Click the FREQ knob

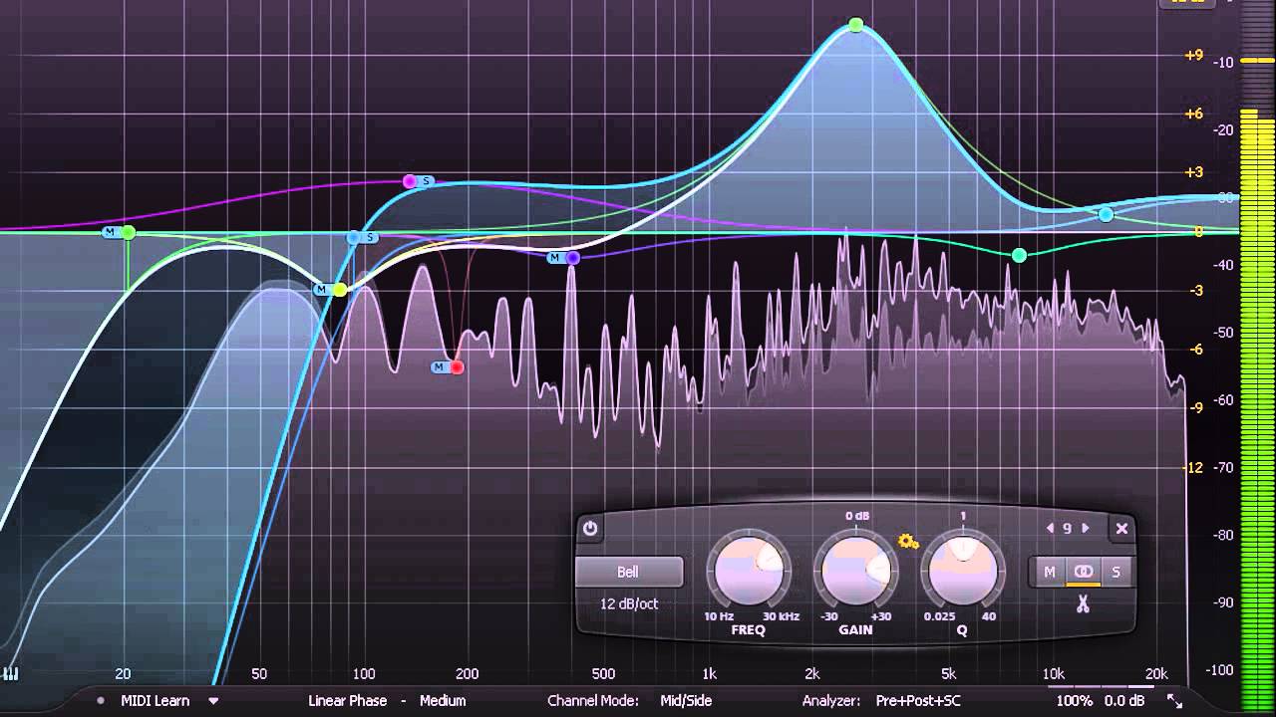click(751, 573)
